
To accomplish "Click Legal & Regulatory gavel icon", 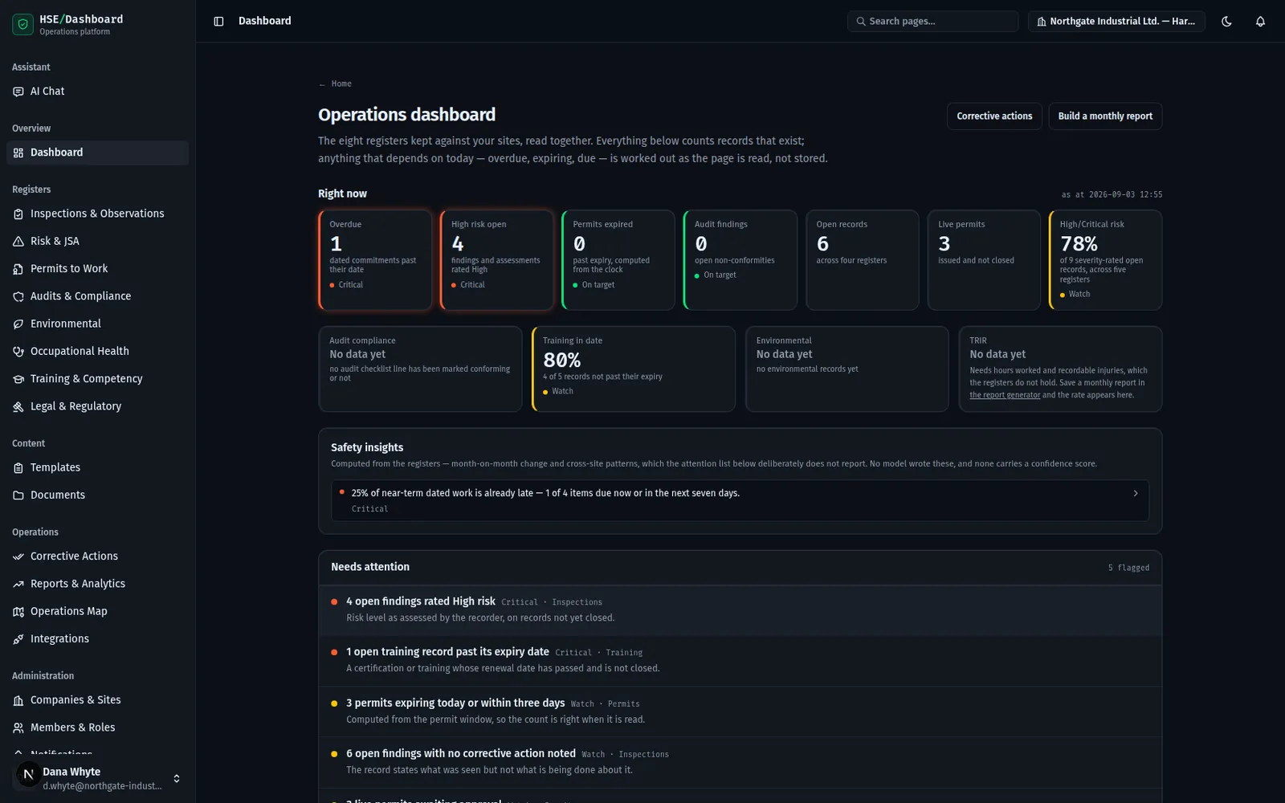I will 18,406.
